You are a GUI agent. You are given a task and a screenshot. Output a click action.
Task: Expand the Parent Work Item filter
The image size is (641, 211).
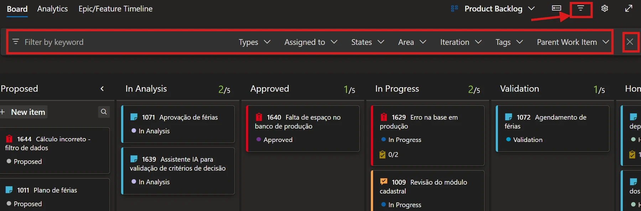click(x=573, y=42)
